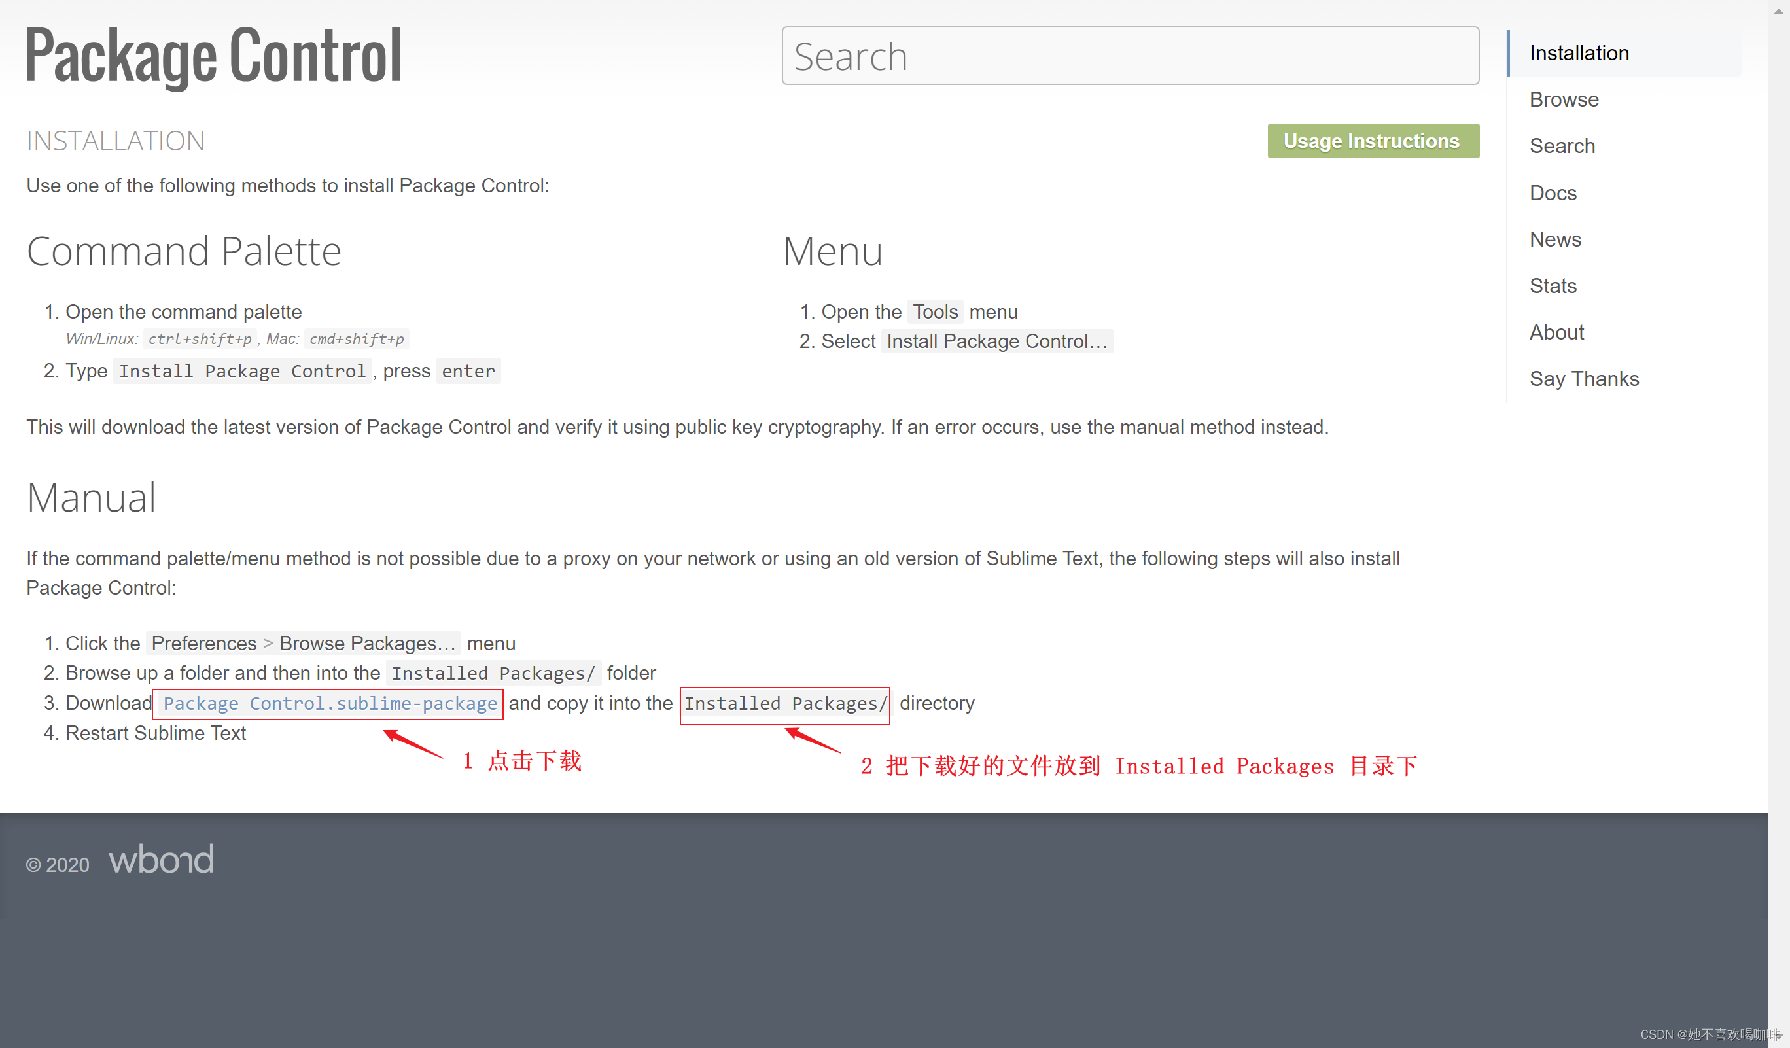
Task: Click the Say Thanks link
Action: pyautogui.click(x=1583, y=379)
